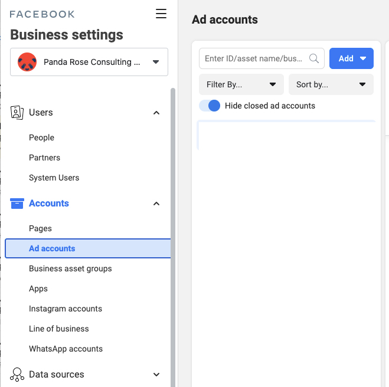Click the Panda Rose Consulting avatar
The width and height of the screenshot is (389, 387).
(x=27, y=62)
